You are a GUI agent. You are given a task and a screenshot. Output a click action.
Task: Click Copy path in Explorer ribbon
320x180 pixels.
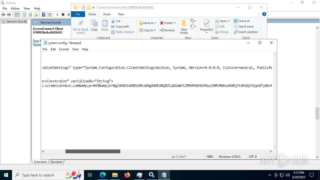point(120,26)
